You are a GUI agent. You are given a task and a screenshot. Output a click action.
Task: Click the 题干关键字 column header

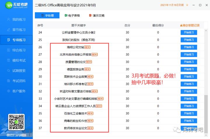click(x=79, y=25)
